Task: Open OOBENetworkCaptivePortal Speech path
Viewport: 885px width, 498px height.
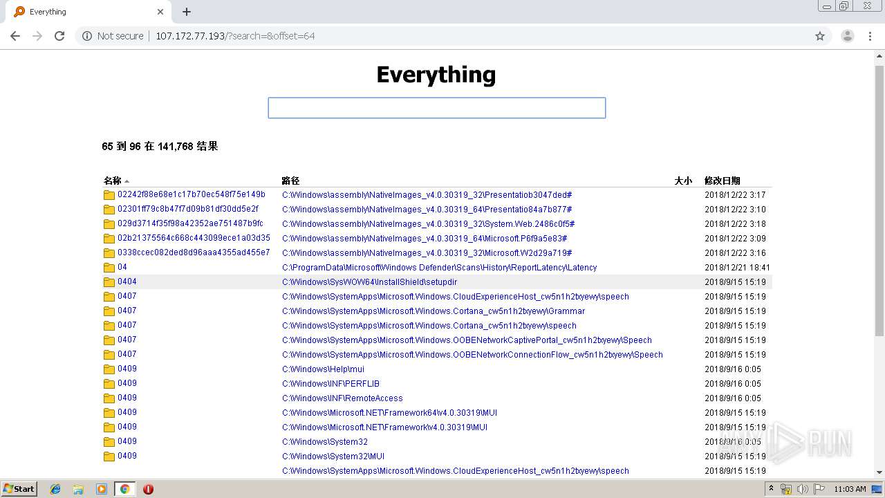Action: (467, 340)
